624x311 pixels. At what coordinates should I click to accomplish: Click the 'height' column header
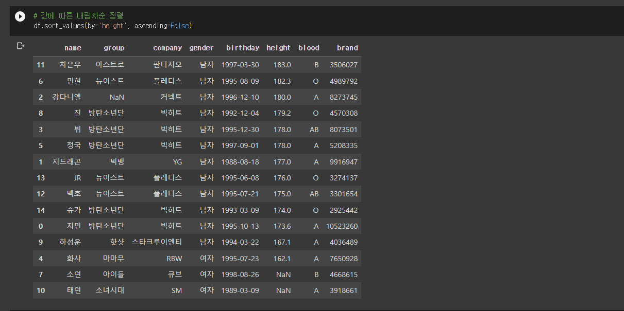pos(279,48)
